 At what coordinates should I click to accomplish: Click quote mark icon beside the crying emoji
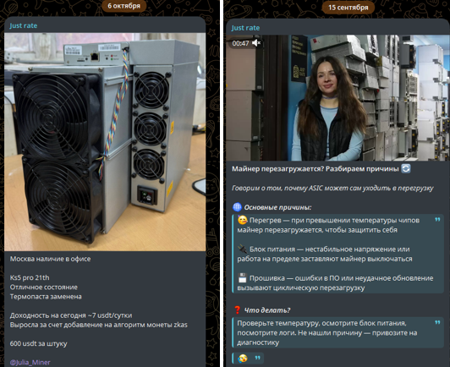257,358
